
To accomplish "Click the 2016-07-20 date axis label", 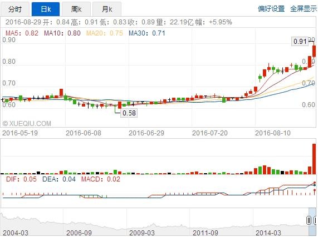I will (x=210, y=133).
